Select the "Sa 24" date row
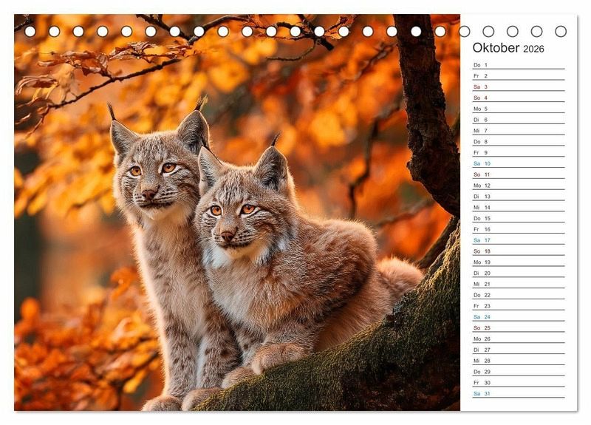 [519, 316]
